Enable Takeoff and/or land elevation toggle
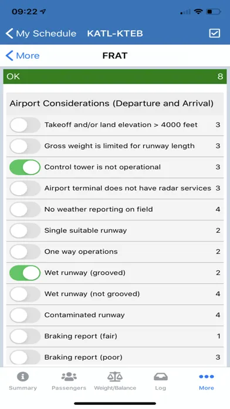This screenshot has height=409, width=230. [x=25, y=125]
